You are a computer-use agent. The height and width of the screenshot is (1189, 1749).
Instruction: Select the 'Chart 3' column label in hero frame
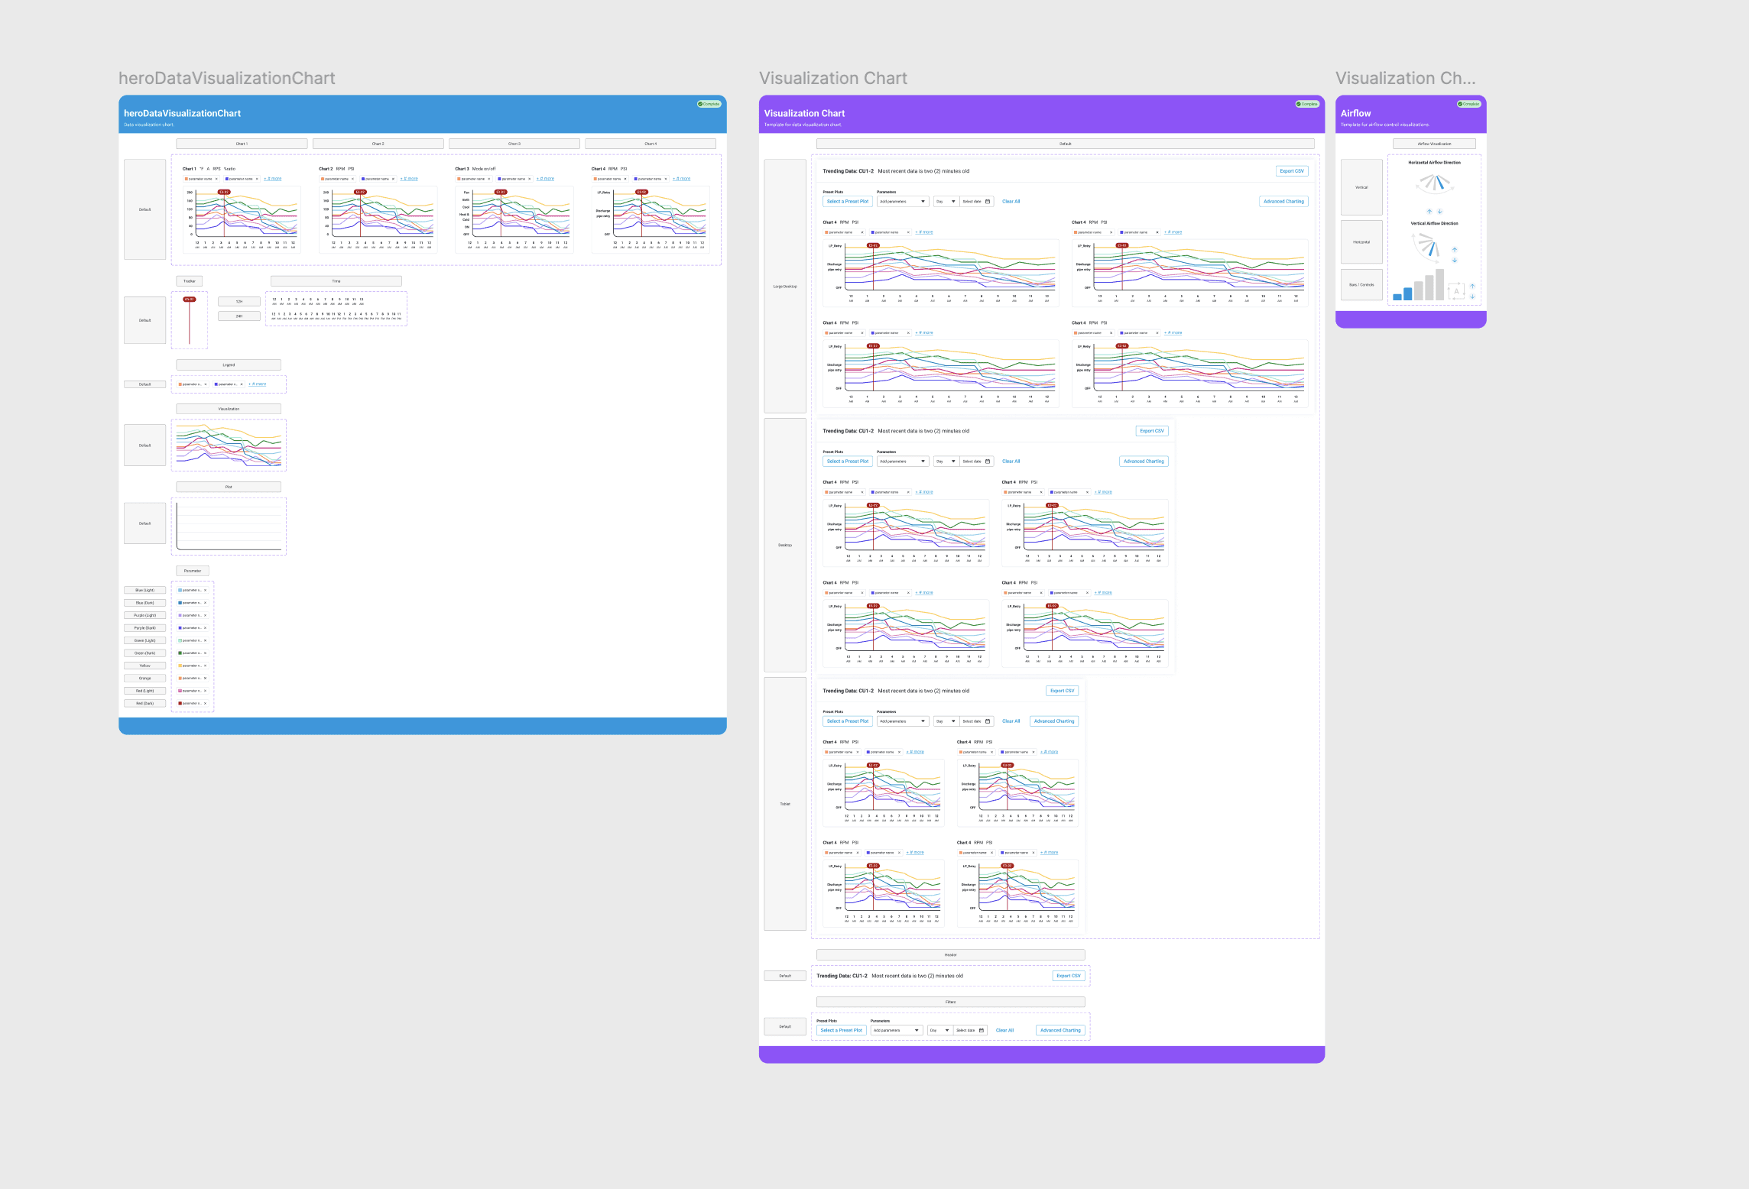pos(514,144)
